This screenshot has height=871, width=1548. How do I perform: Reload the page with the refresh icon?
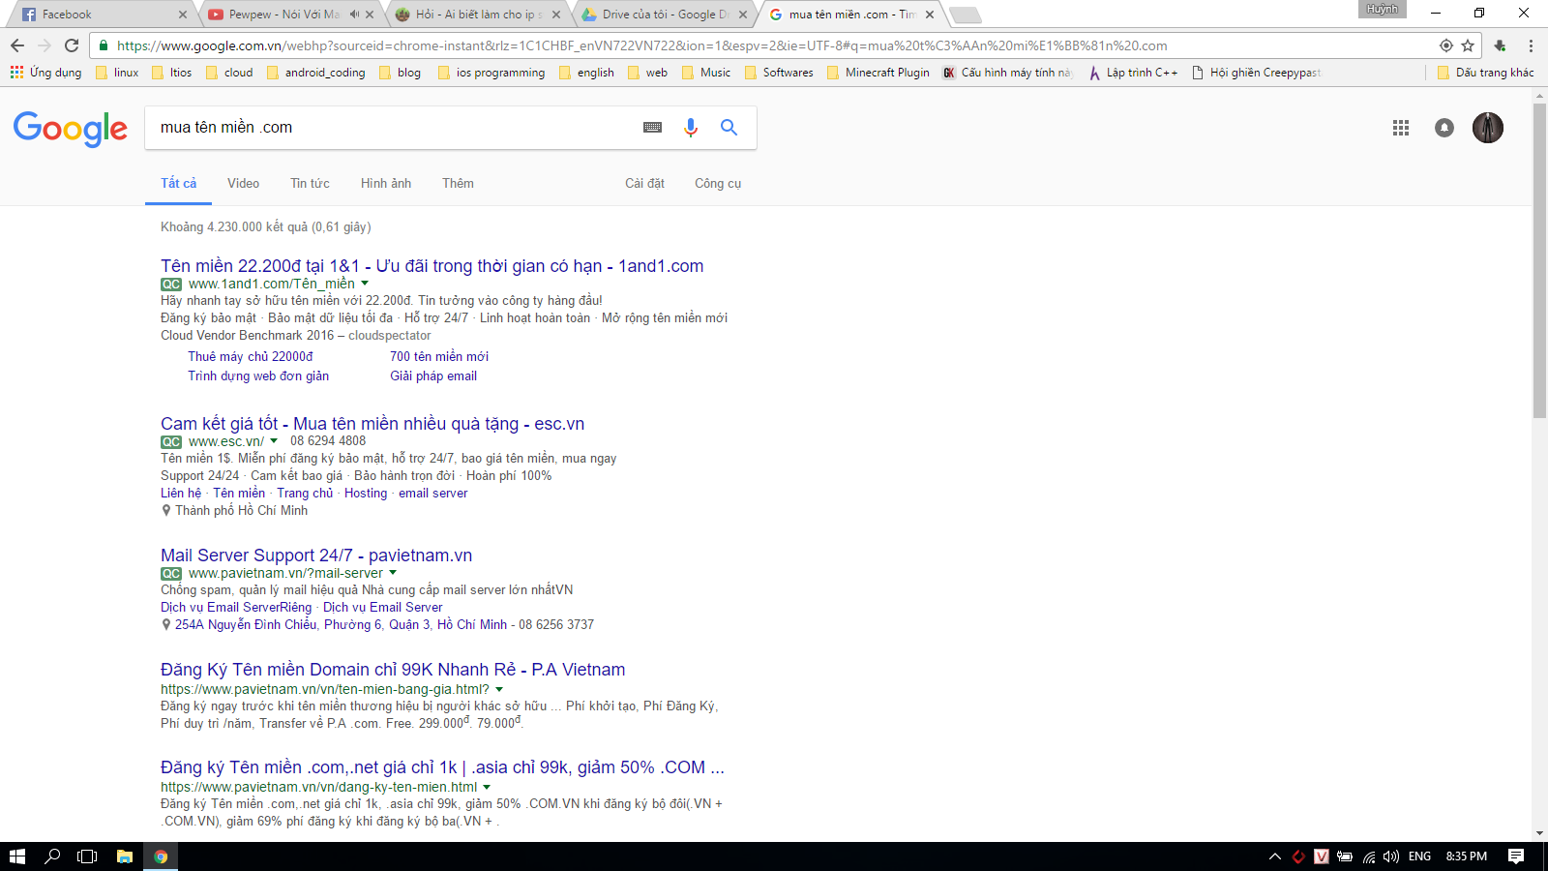(x=72, y=45)
